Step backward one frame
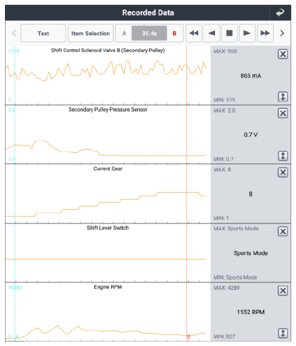 212,33
